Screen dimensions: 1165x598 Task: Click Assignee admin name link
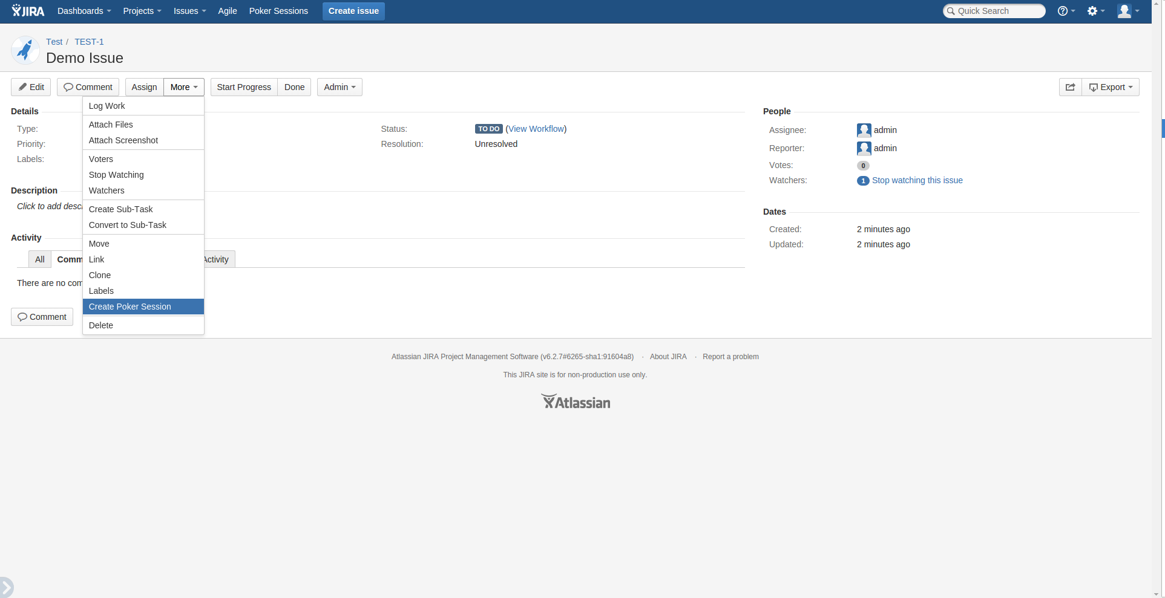885,130
